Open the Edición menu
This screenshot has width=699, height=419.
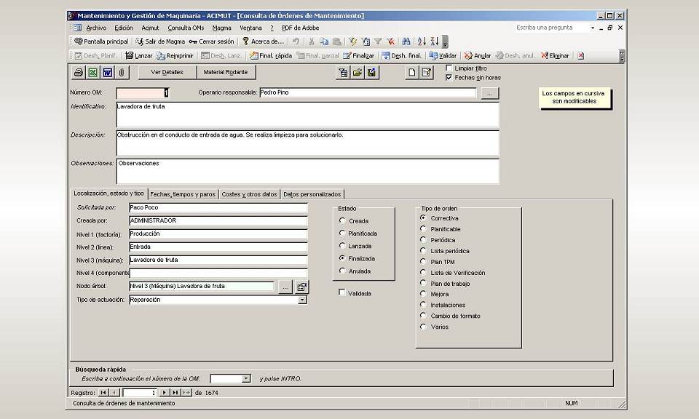[x=124, y=28]
